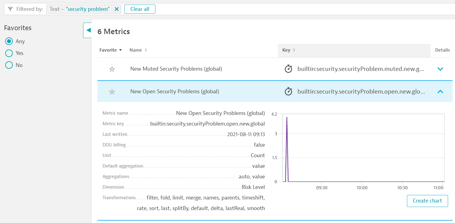Image resolution: width=455 pixels, height=223 pixels.
Task: Sort by Name column arrows
Action: pyautogui.click(x=146, y=50)
